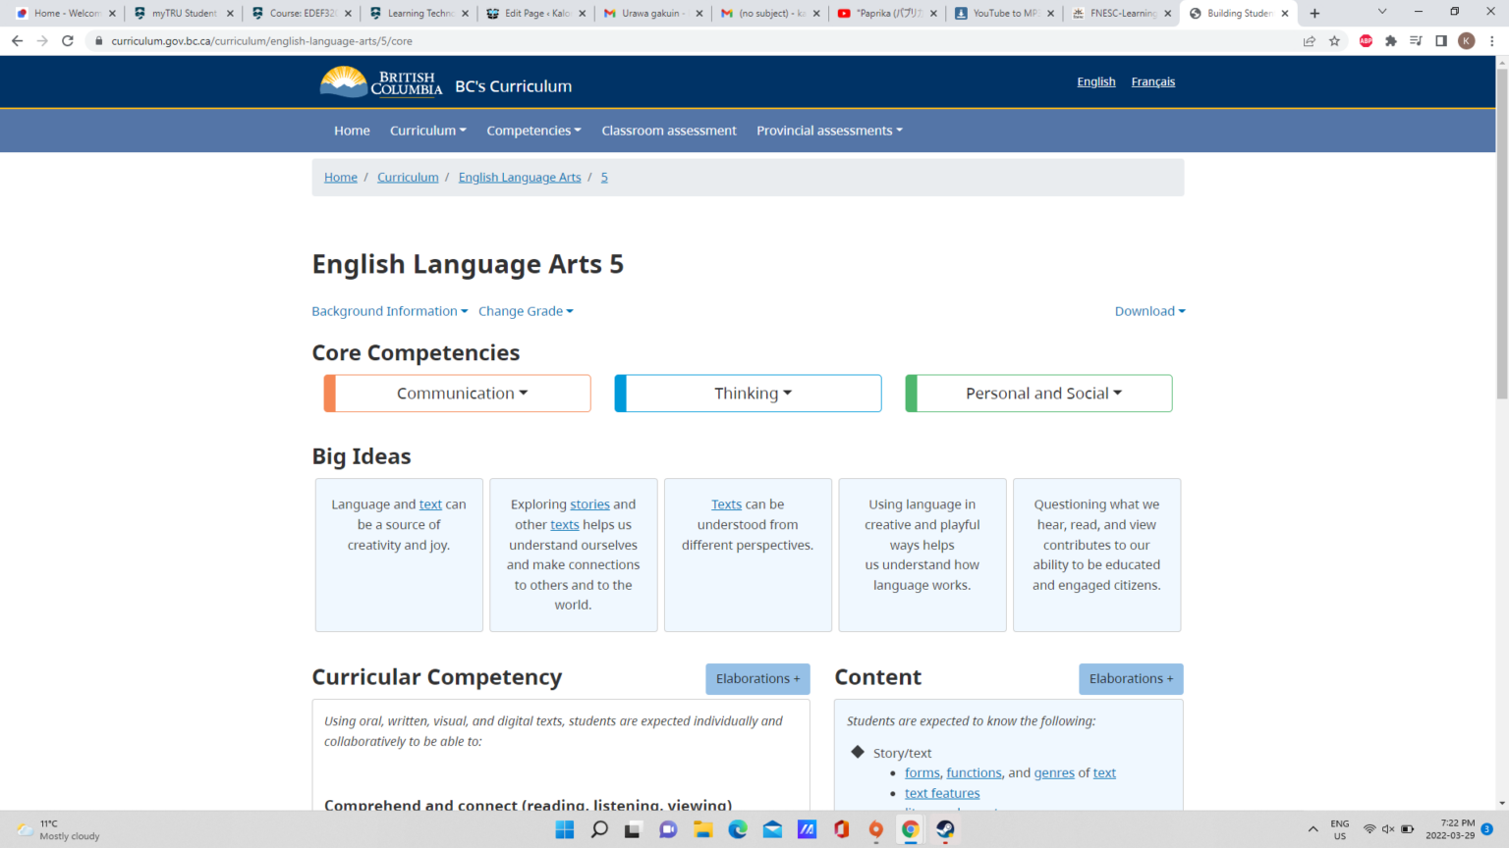Open the Chrome profile avatar K
Image resolution: width=1509 pixels, height=848 pixels.
pos(1466,40)
